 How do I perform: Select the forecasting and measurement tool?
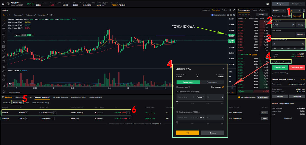[4, 46]
